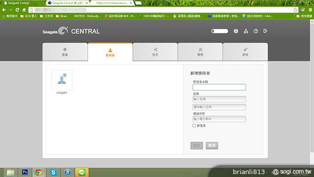Open the Chrome hamburger menu
This screenshot has height=177, width=314.
pyautogui.click(x=310, y=10)
